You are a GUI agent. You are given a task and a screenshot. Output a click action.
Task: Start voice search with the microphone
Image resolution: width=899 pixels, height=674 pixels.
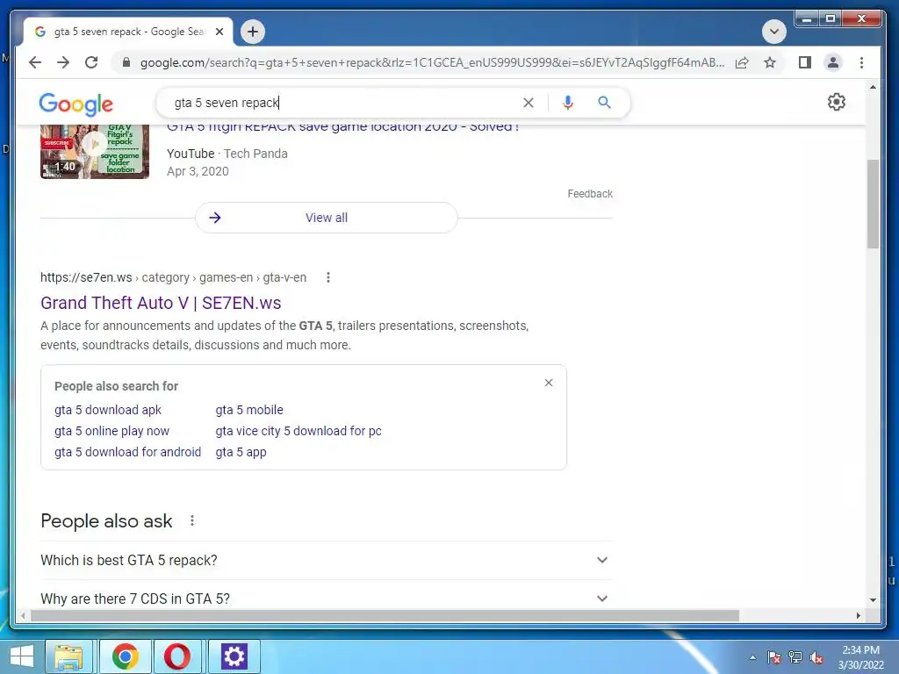[x=568, y=103]
